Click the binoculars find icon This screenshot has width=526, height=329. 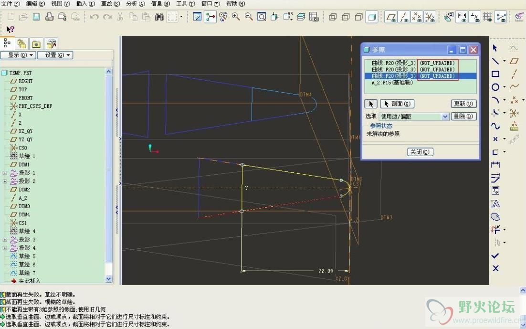point(159,17)
